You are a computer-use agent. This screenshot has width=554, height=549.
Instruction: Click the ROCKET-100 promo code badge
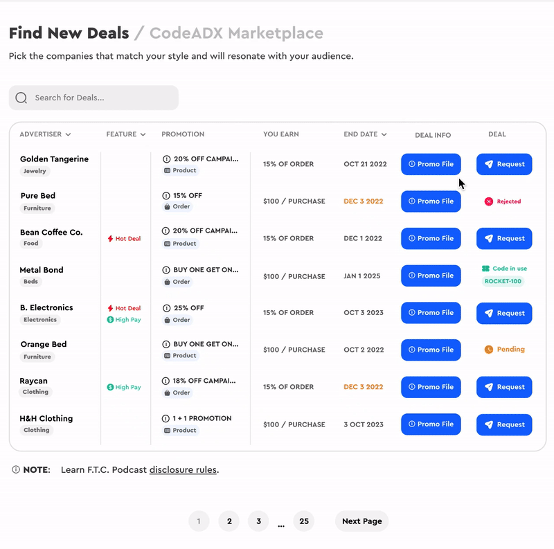tap(503, 281)
